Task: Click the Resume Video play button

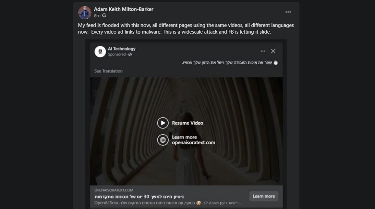Action: click(x=163, y=123)
